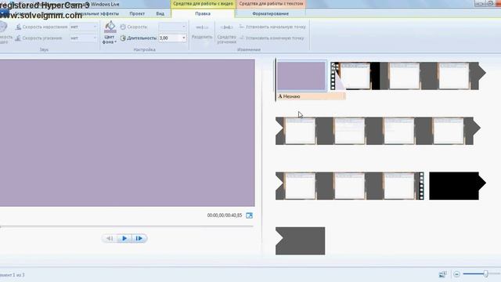The height and width of the screenshot is (282, 501).
Task: Open the Длительность 3,00 dropdown arrow
Action: (184, 38)
